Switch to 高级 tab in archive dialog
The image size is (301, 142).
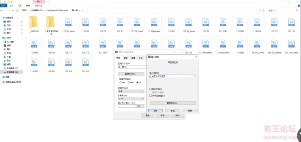125,58
